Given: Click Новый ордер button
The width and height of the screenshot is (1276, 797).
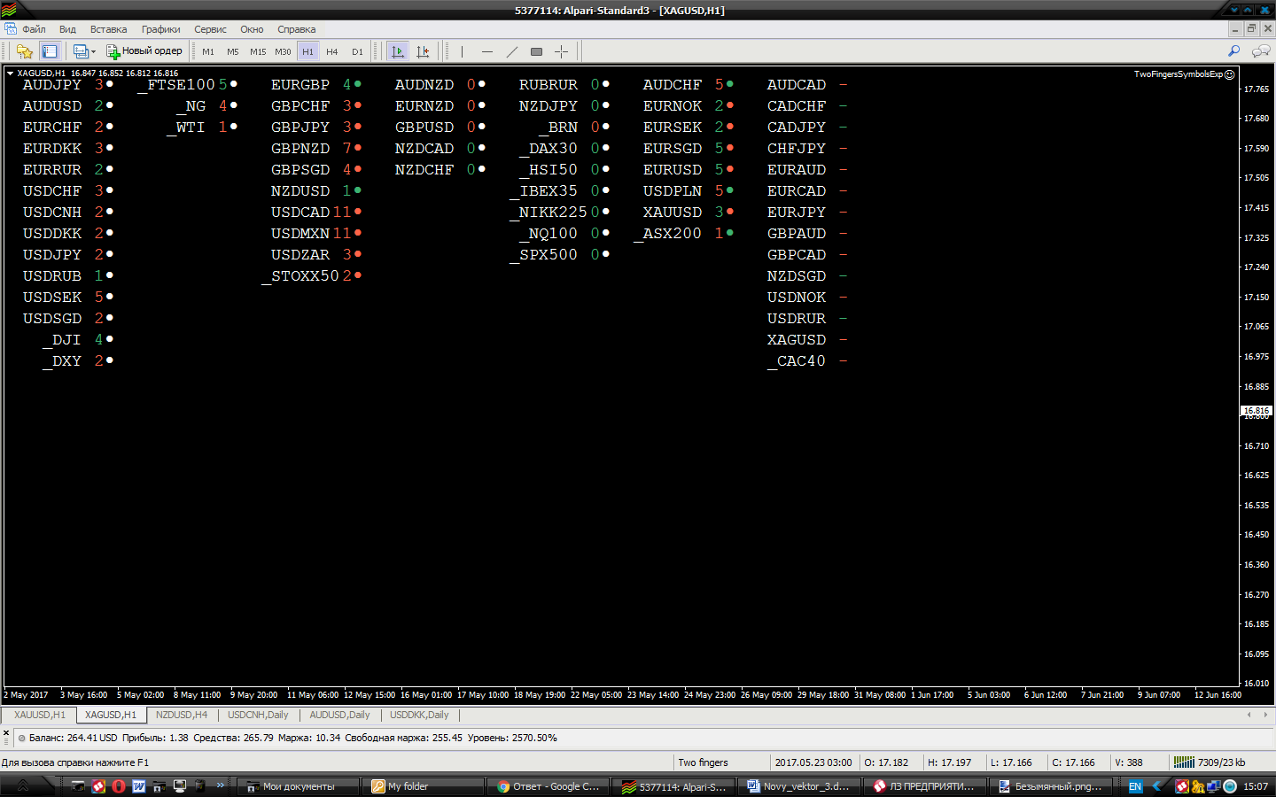Looking at the screenshot, I should (144, 51).
